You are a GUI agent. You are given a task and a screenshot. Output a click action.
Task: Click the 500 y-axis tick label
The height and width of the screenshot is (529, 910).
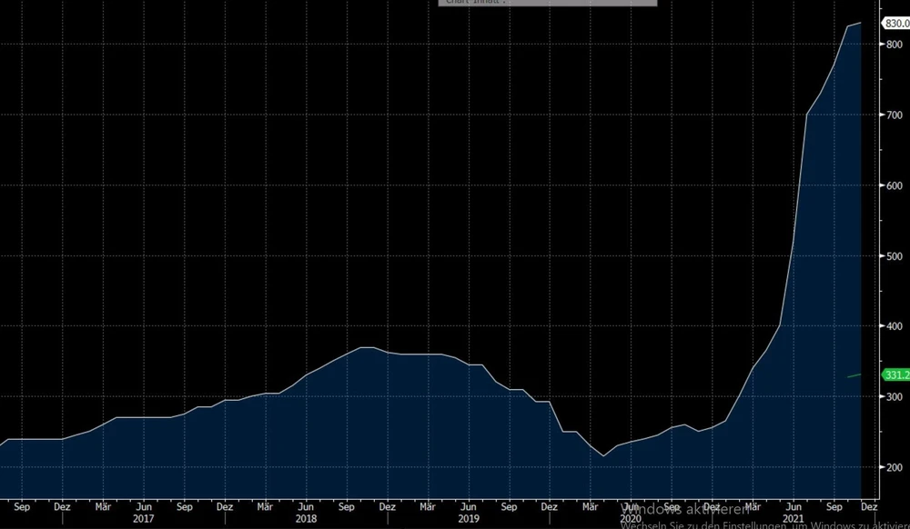[x=895, y=255]
